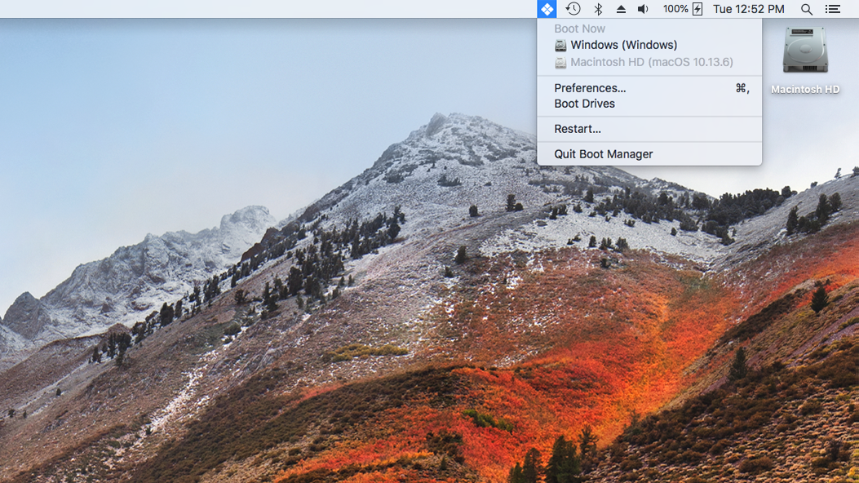Image resolution: width=859 pixels, height=483 pixels.
Task: Select Quit Boot Manager
Action: coord(649,154)
